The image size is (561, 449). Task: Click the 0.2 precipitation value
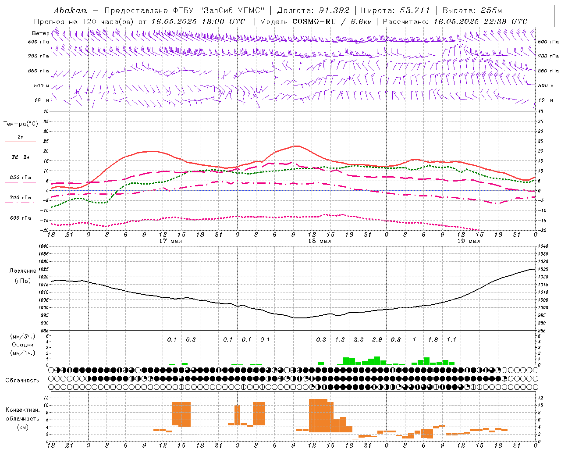tap(191, 339)
